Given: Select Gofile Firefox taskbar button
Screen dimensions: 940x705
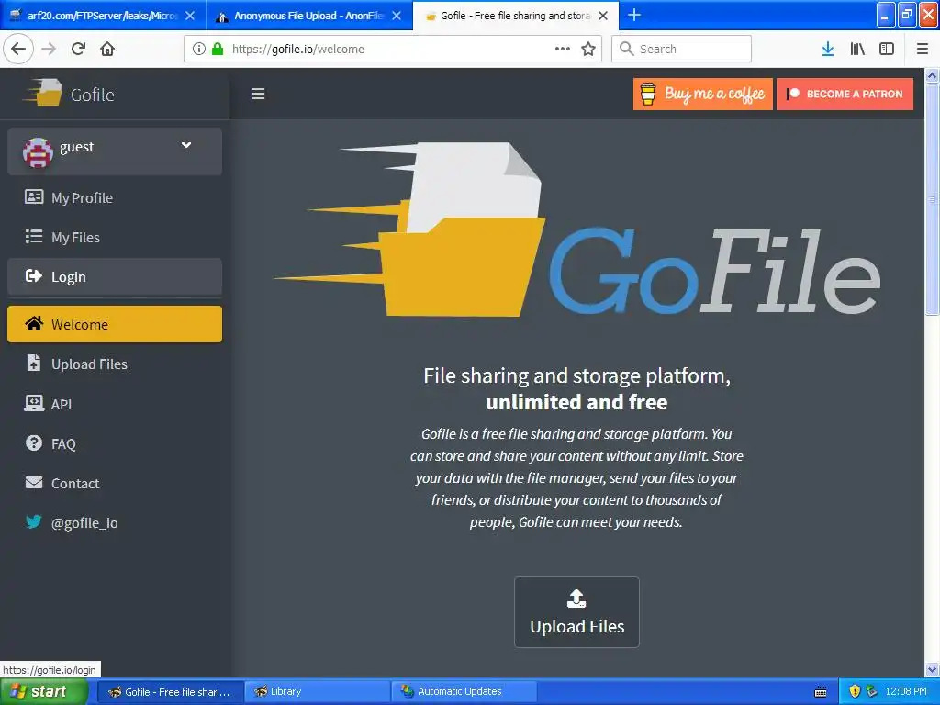Looking at the screenshot, I should [x=170, y=691].
